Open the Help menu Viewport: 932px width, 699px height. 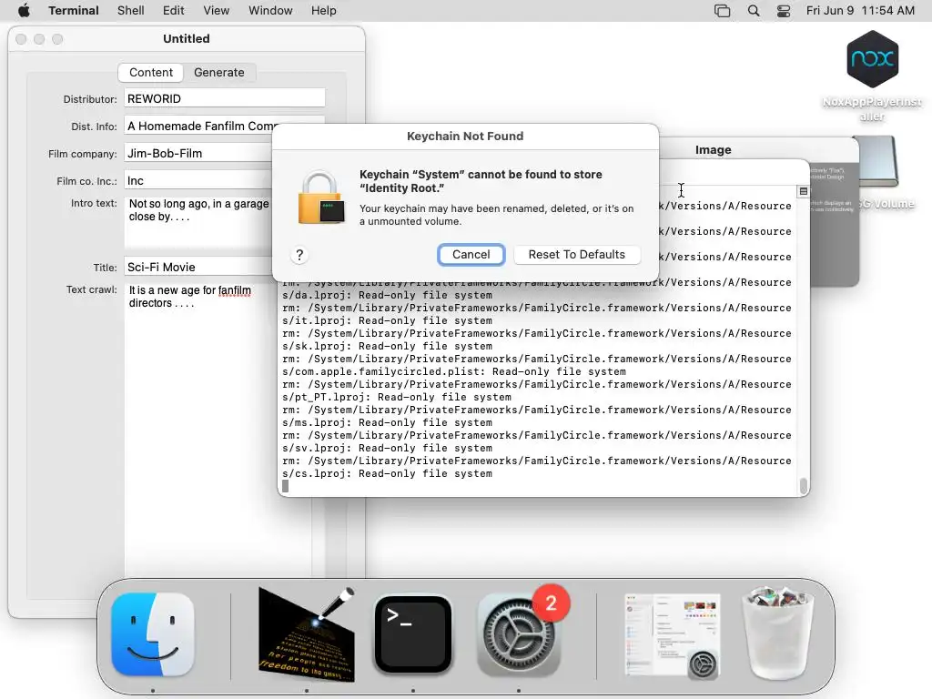click(323, 11)
